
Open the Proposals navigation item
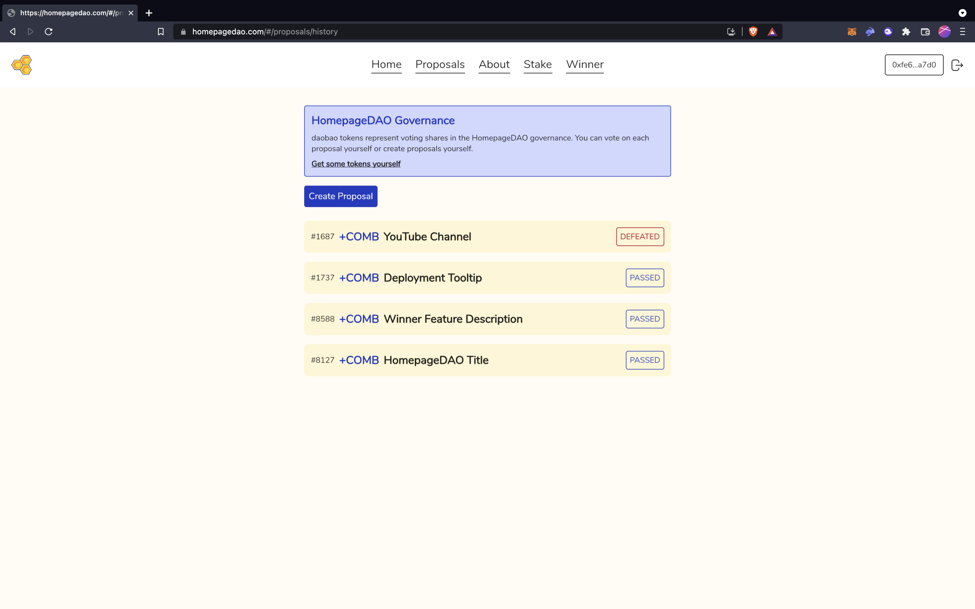tap(440, 65)
